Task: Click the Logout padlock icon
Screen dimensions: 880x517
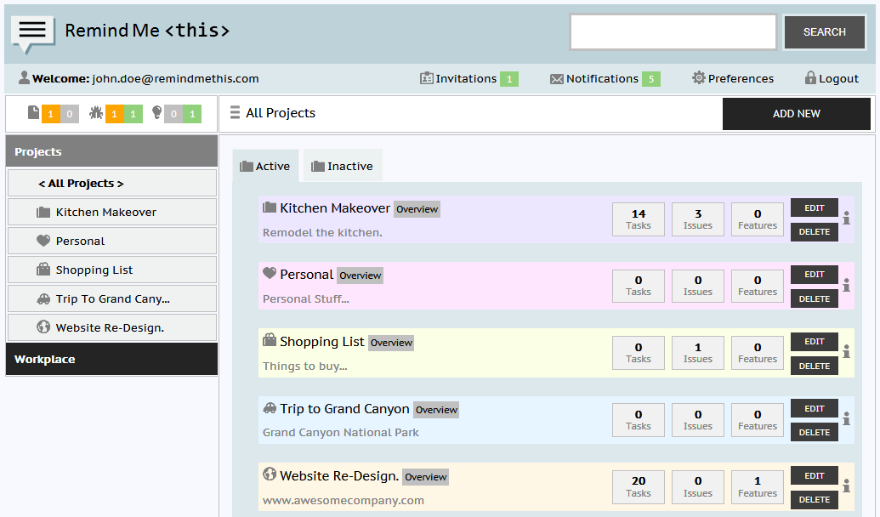Action: pos(810,78)
